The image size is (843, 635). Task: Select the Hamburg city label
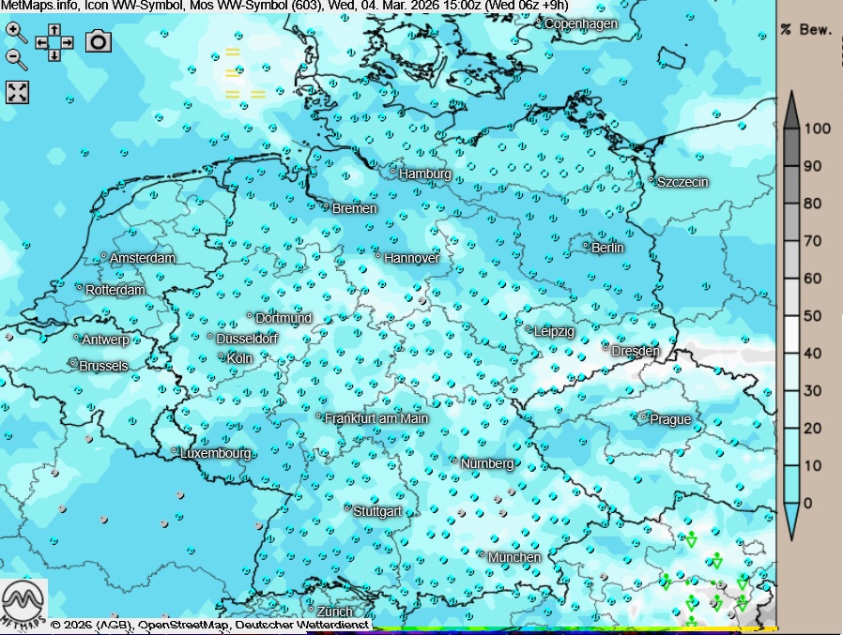coord(424,174)
